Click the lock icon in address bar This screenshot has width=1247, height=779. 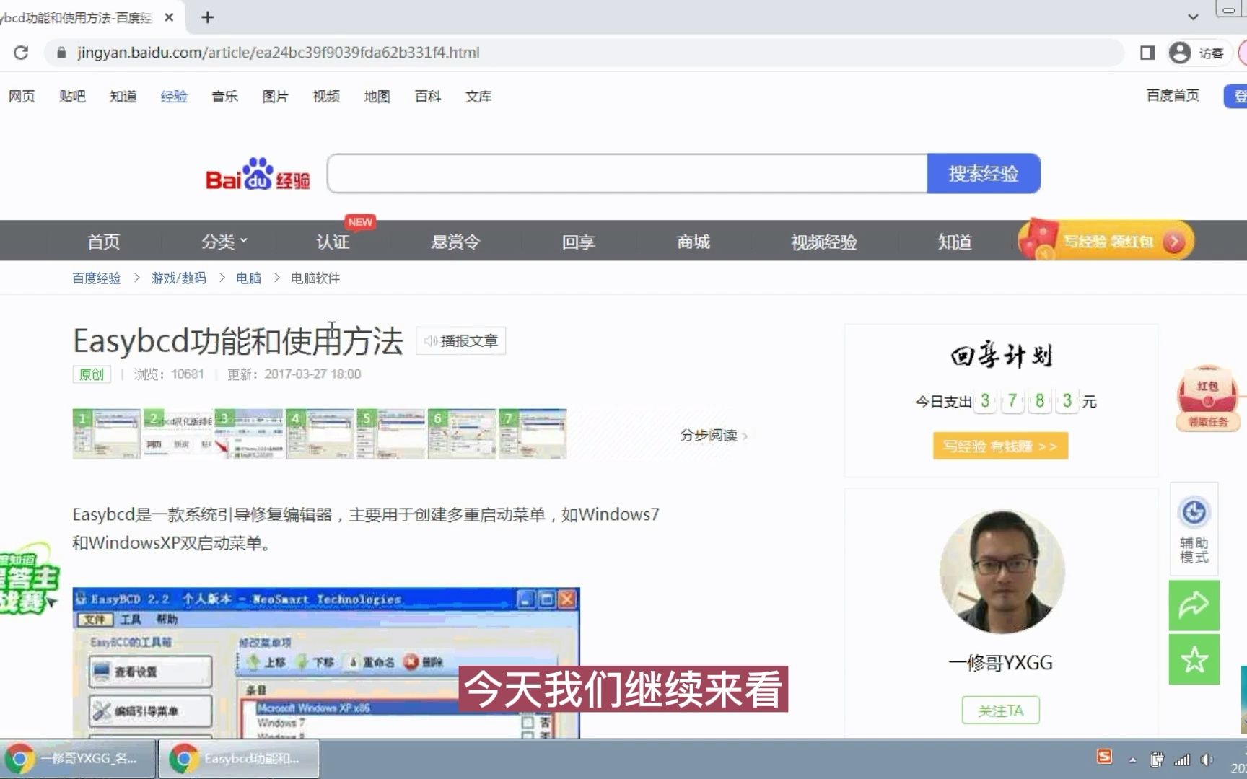[61, 53]
